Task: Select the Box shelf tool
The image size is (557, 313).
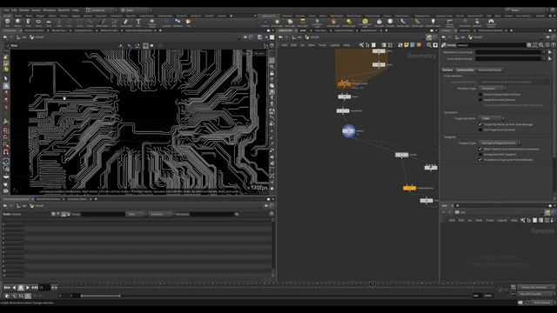Action: 8,23
